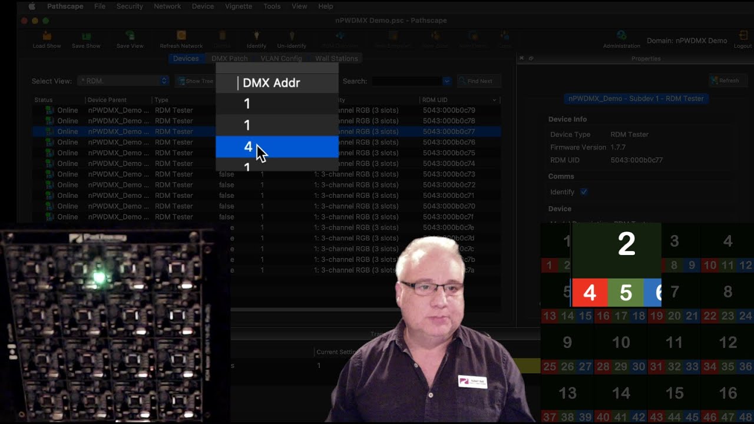This screenshot has width=754, height=424.
Task: Switch to the VLAN Config tab
Action: coord(281,58)
